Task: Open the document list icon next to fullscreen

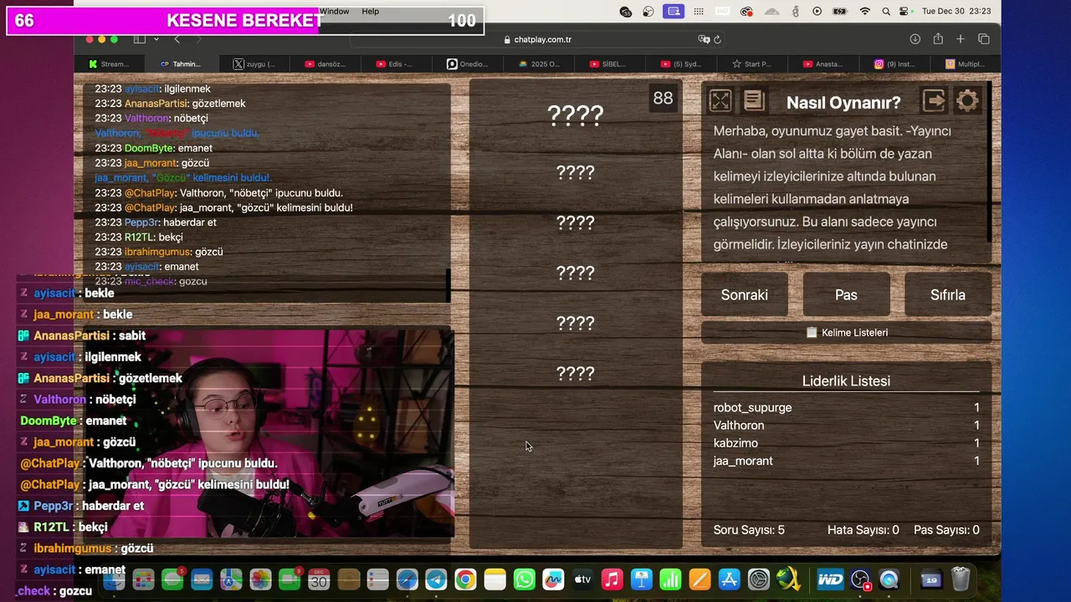Action: pos(754,101)
